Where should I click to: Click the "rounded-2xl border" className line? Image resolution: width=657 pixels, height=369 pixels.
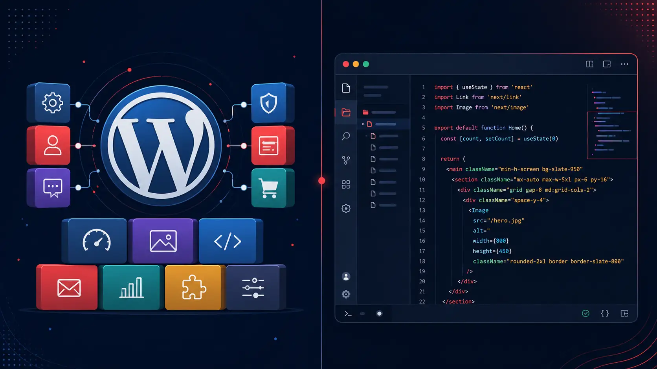tap(548, 261)
